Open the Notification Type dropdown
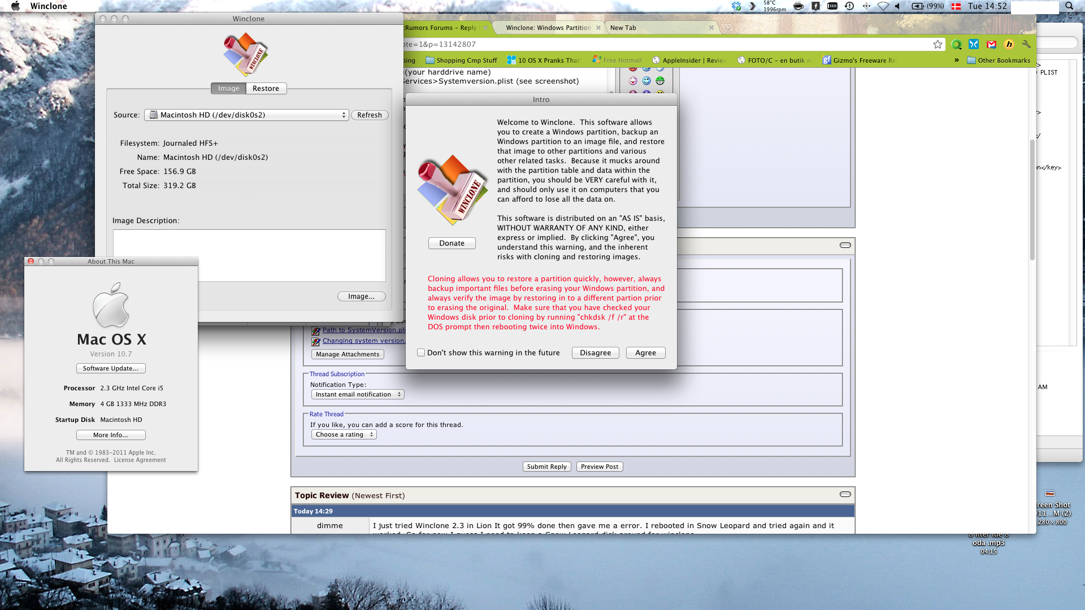Screen dimensions: 1085x610 [x=358, y=395]
